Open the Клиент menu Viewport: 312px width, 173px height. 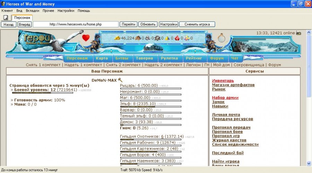coord(7,11)
